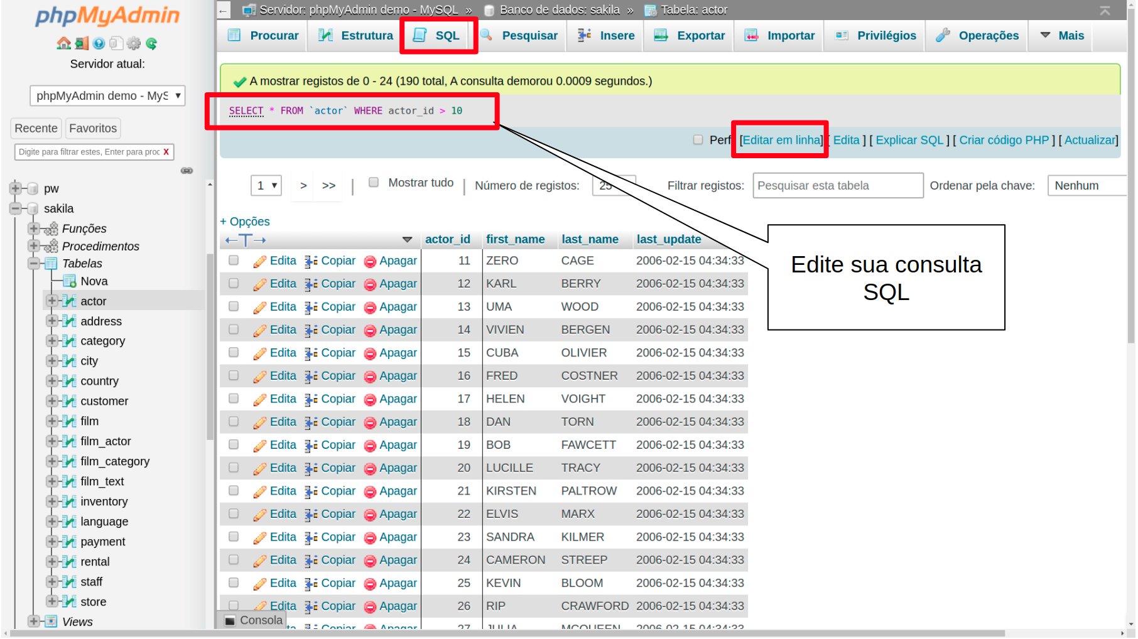Open the page number dropdown

point(266,186)
